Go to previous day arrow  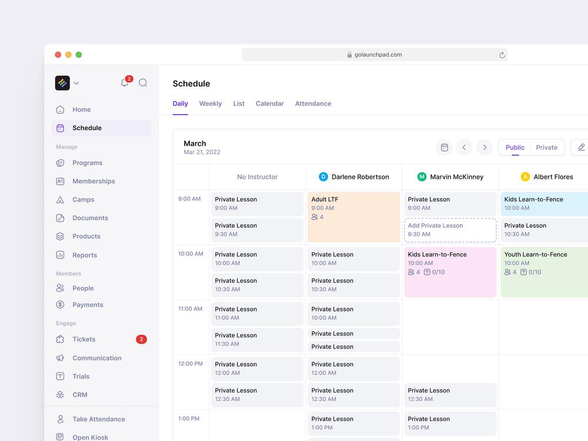[x=465, y=148]
